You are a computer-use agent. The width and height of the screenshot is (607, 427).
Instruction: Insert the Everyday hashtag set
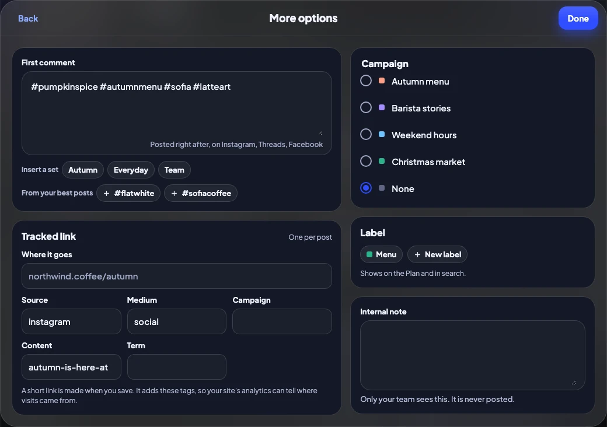131,170
